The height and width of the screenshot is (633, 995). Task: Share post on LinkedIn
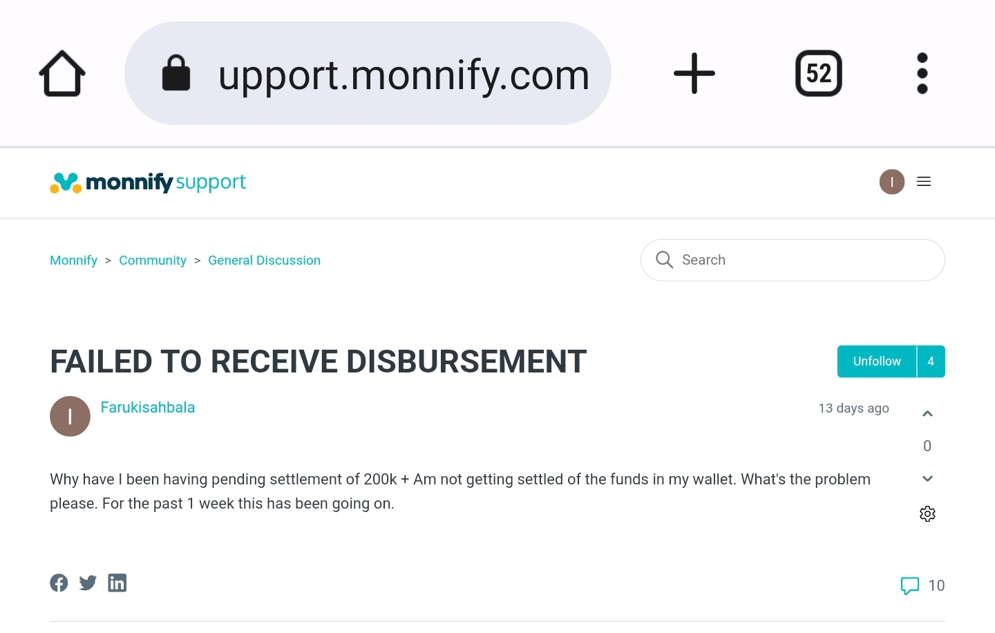pos(117,583)
